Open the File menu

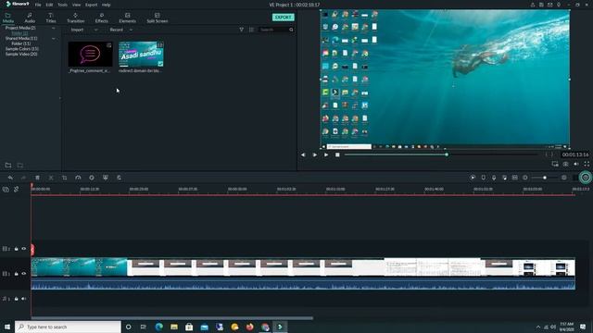pyautogui.click(x=38, y=5)
